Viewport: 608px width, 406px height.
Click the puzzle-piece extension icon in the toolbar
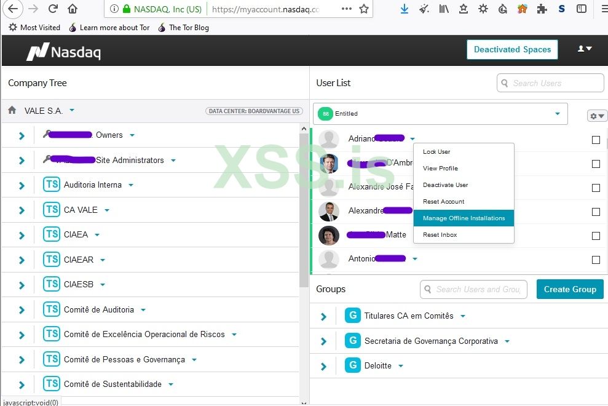coord(542,9)
